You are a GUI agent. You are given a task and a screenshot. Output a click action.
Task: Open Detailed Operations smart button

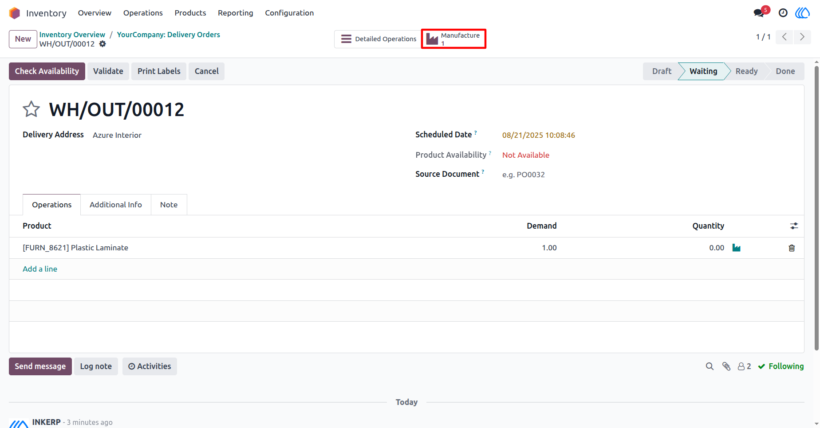(378, 39)
